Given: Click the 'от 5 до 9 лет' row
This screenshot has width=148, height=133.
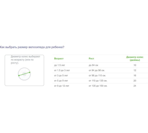Looking at the screenshot, I should [x=100, y=81].
